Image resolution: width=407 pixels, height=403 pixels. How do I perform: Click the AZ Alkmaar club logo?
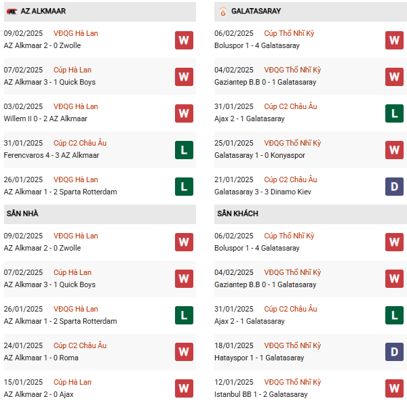12,12
